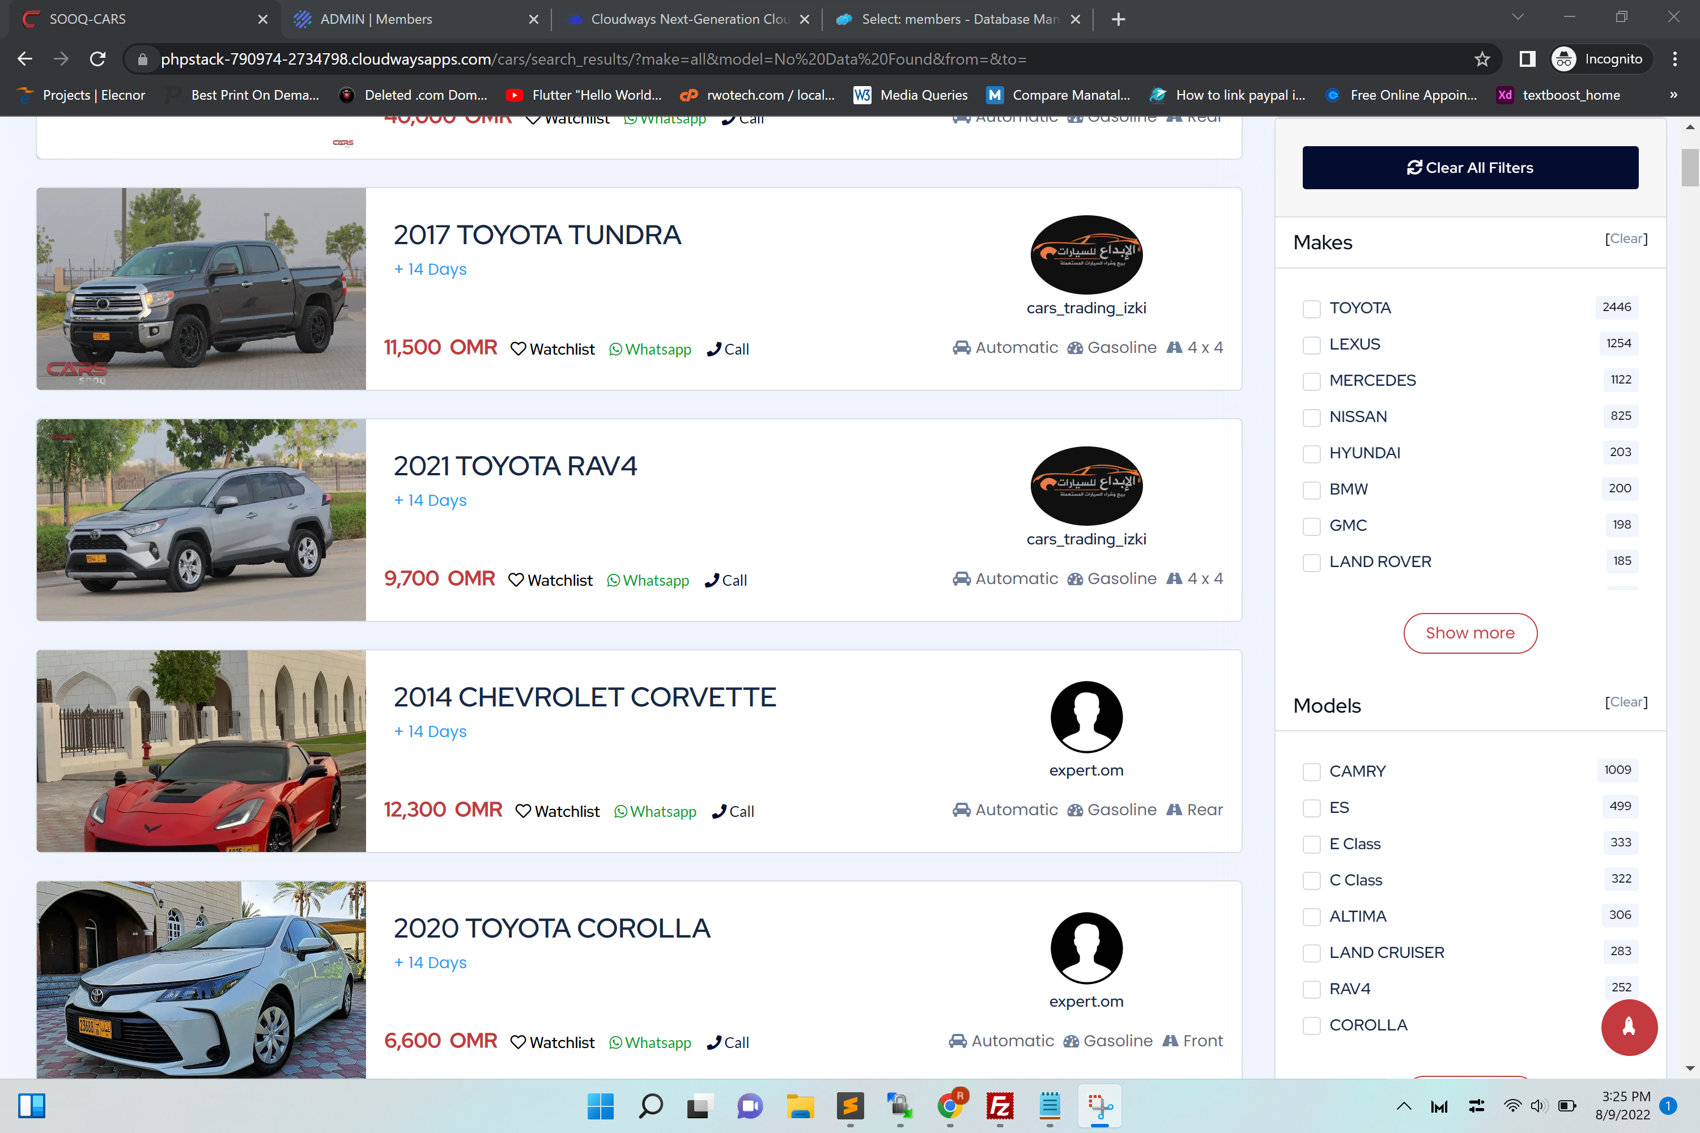
Task: Check the LAND CRUISER model filter
Action: click(1311, 953)
